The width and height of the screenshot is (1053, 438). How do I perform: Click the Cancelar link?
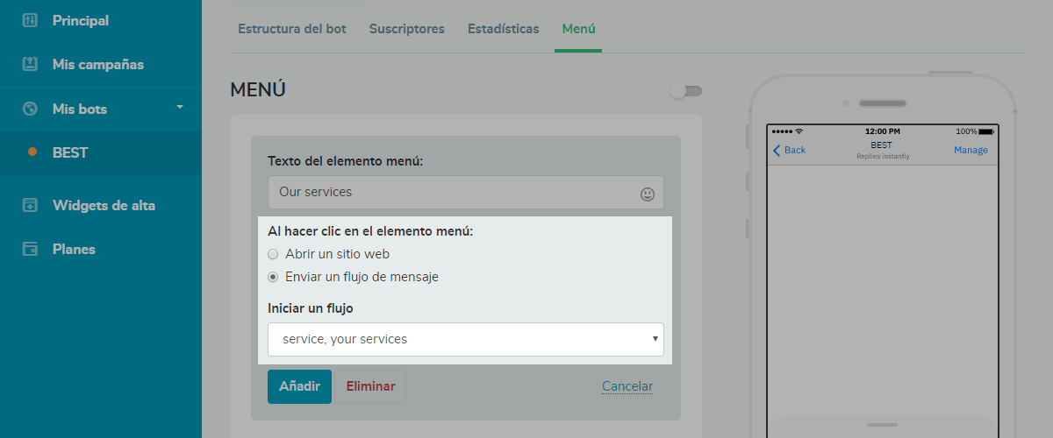[x=627, y=386]
